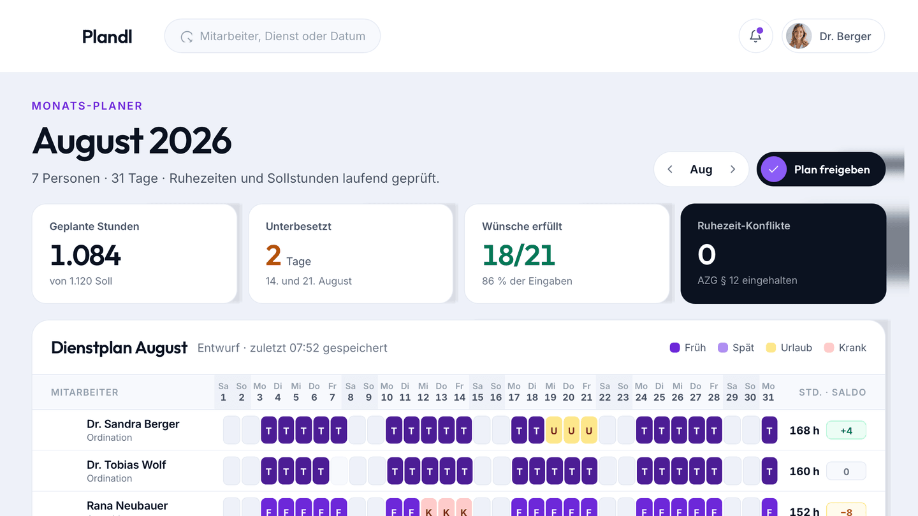Click the 18/21 value

519,255
